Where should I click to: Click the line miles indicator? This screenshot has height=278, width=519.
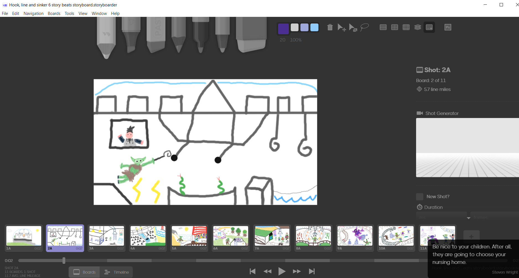click(x=434, y=89)
